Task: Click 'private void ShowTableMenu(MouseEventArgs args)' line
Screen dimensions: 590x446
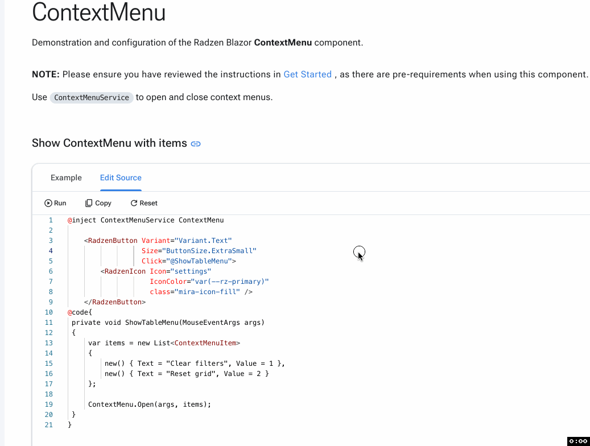Action: pos(168,323)
